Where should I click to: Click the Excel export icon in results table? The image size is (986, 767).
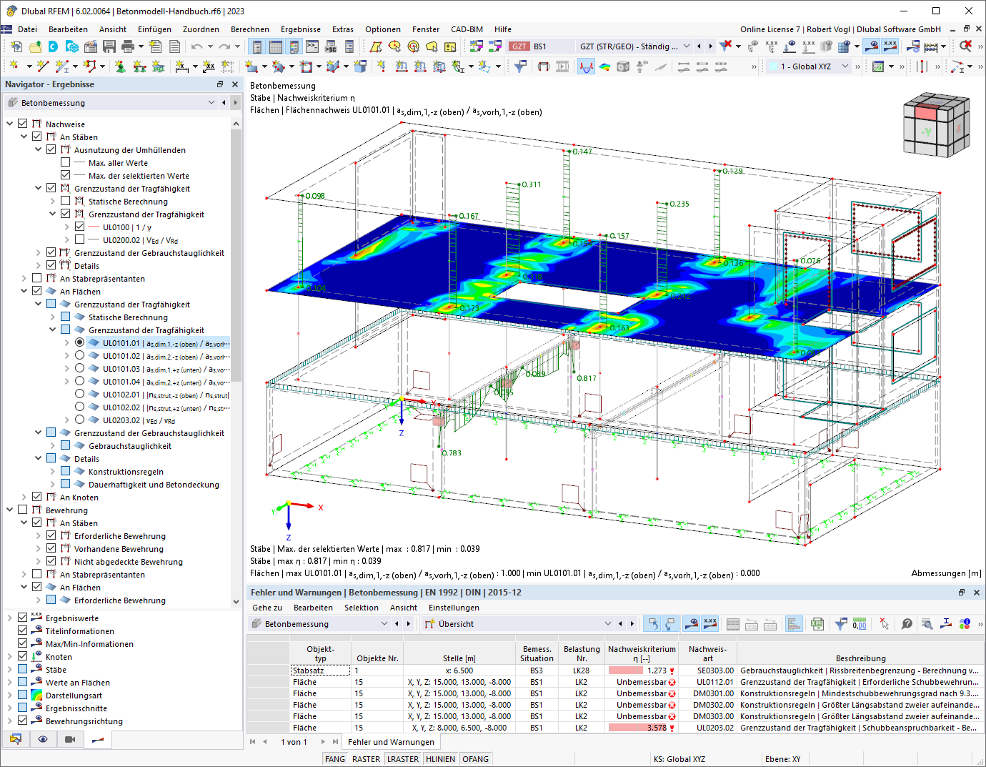(x=817, y=624)
